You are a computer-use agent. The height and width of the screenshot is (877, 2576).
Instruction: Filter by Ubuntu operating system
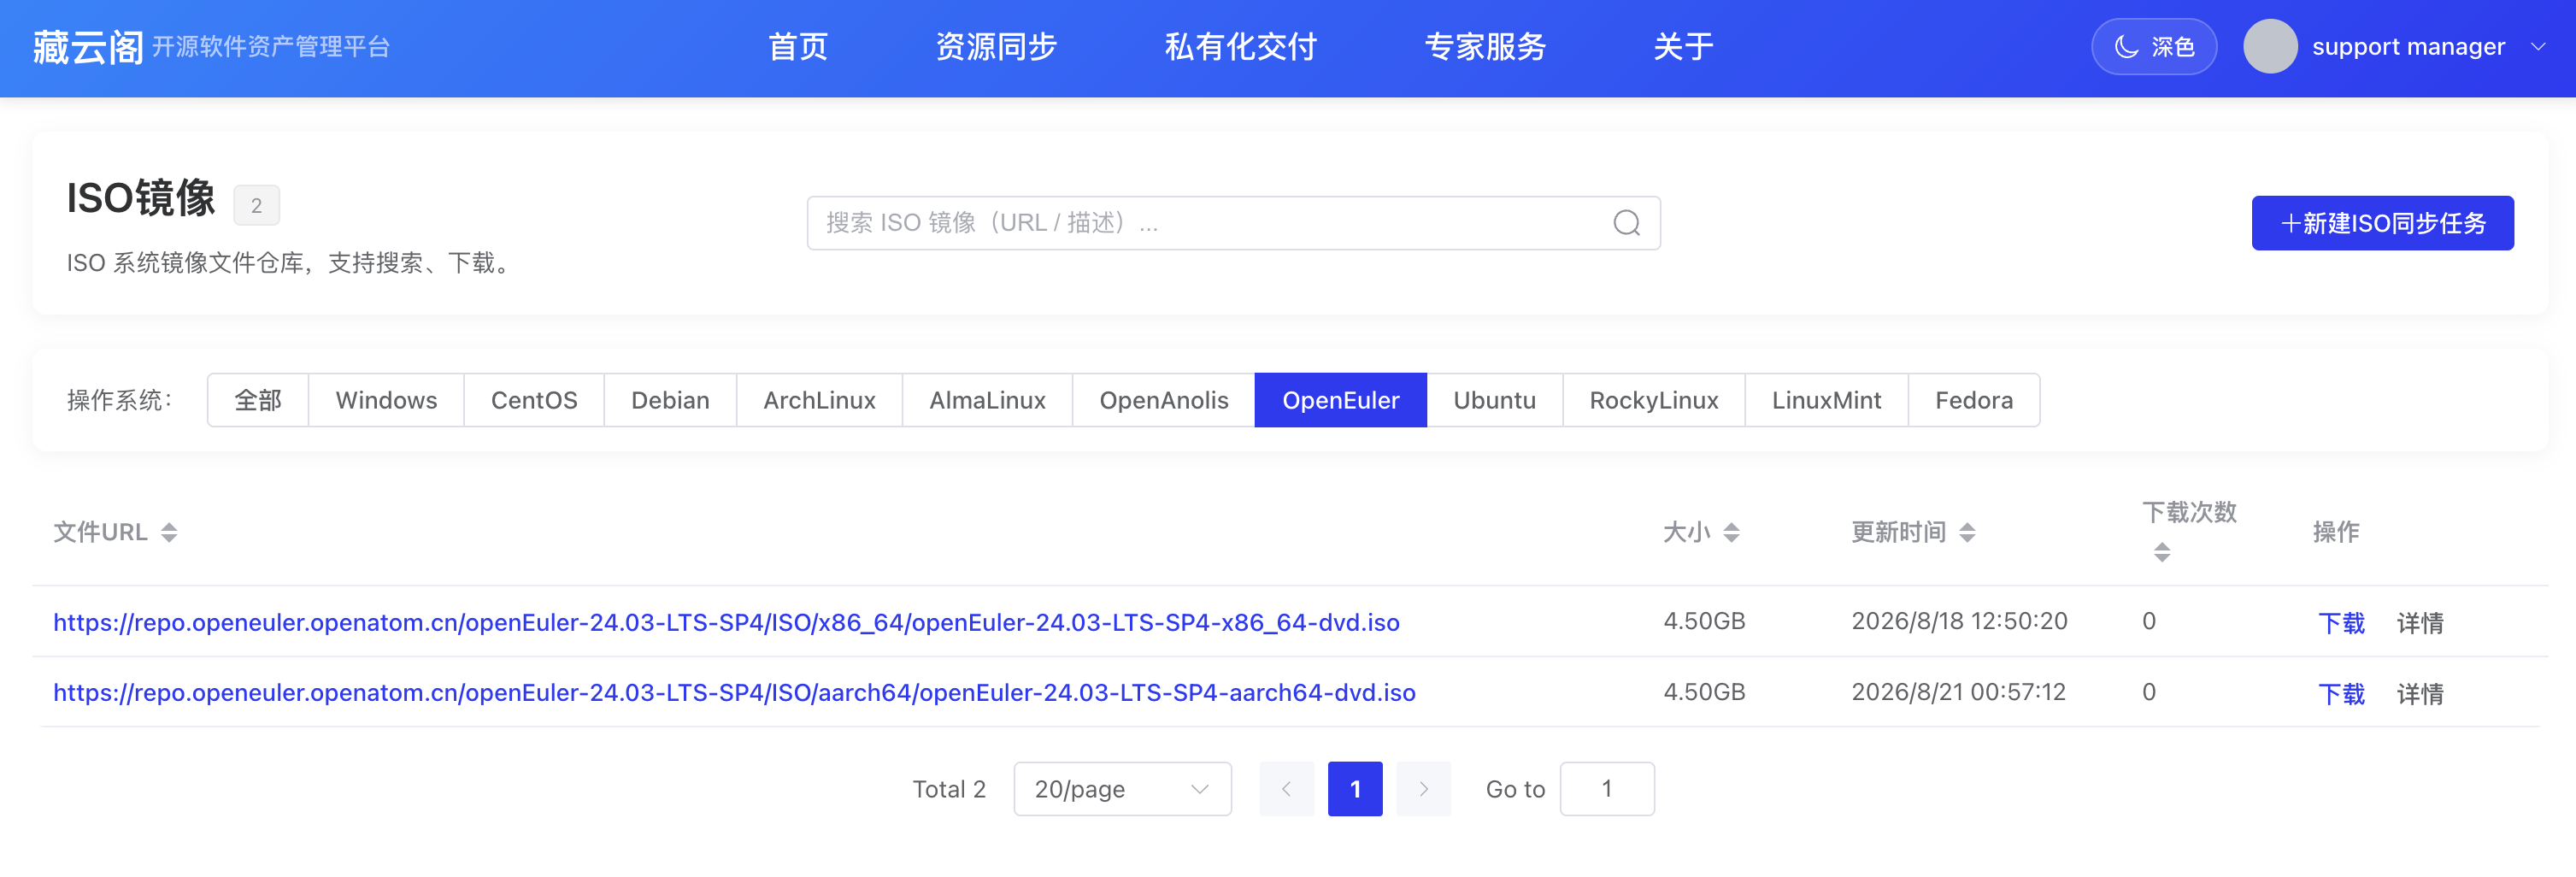coord(1494,400)
